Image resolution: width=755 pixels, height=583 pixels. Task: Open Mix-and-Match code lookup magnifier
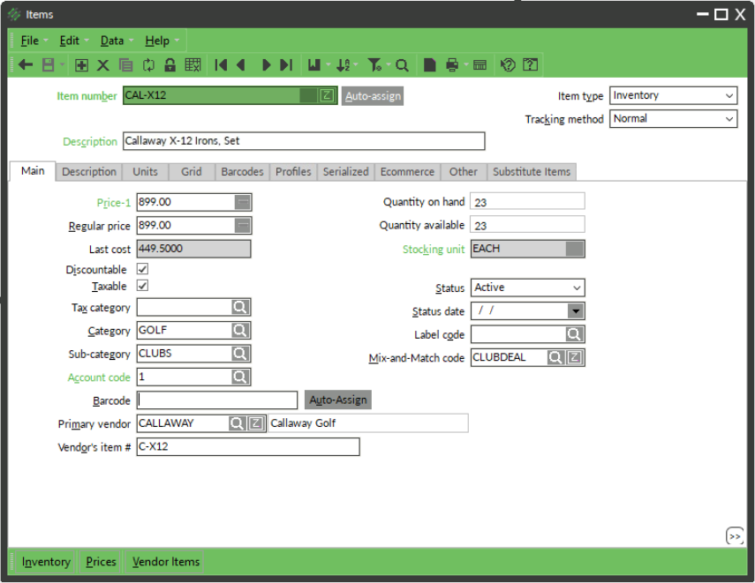(555, 357)
